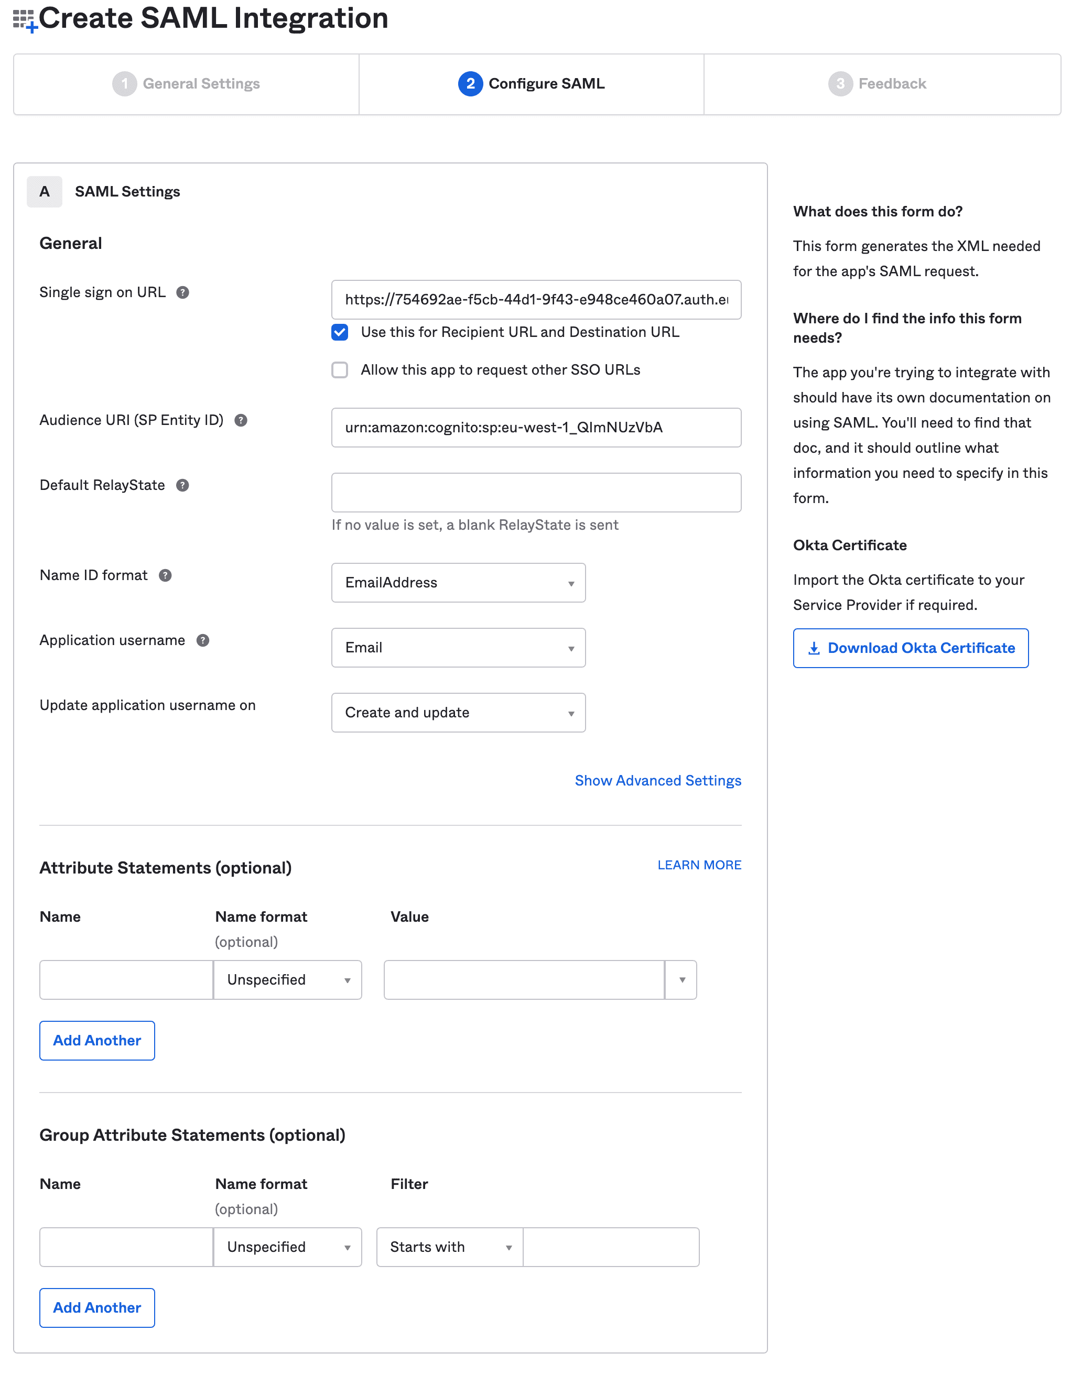Viewport: 1082px width, 1375px height.
Task: Open the LEARN MORE link
Action: tap(699, 865)
